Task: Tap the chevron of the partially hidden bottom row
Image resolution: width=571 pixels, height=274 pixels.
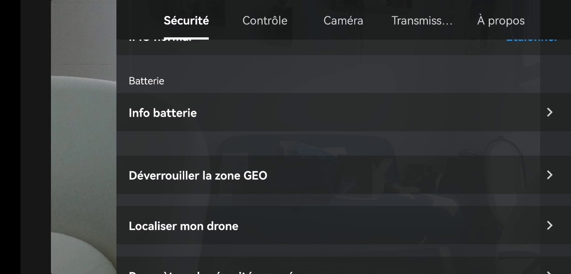Action: (x=550, y=272)
